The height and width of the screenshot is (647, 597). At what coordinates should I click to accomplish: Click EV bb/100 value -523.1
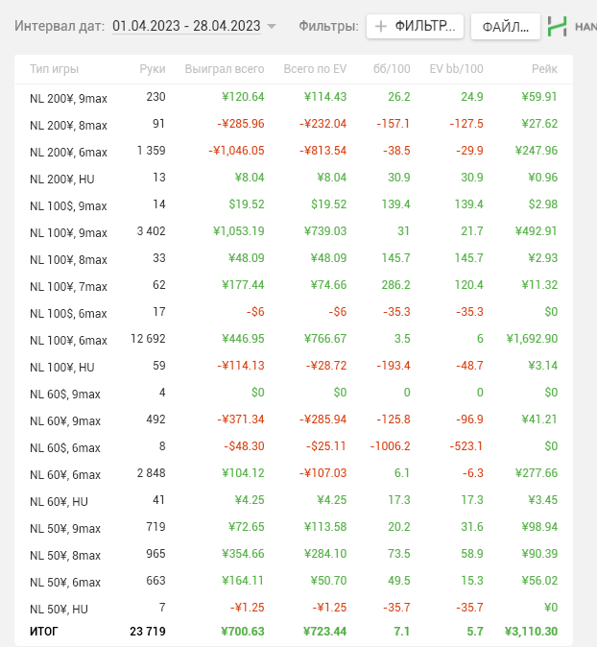click(466, 446)
